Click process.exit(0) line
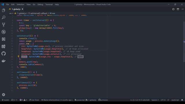185x104 pixels. click(28, 85)
